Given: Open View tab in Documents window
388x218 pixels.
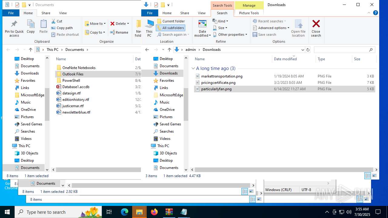Looking at the screenshot, I should coord(63,13).
